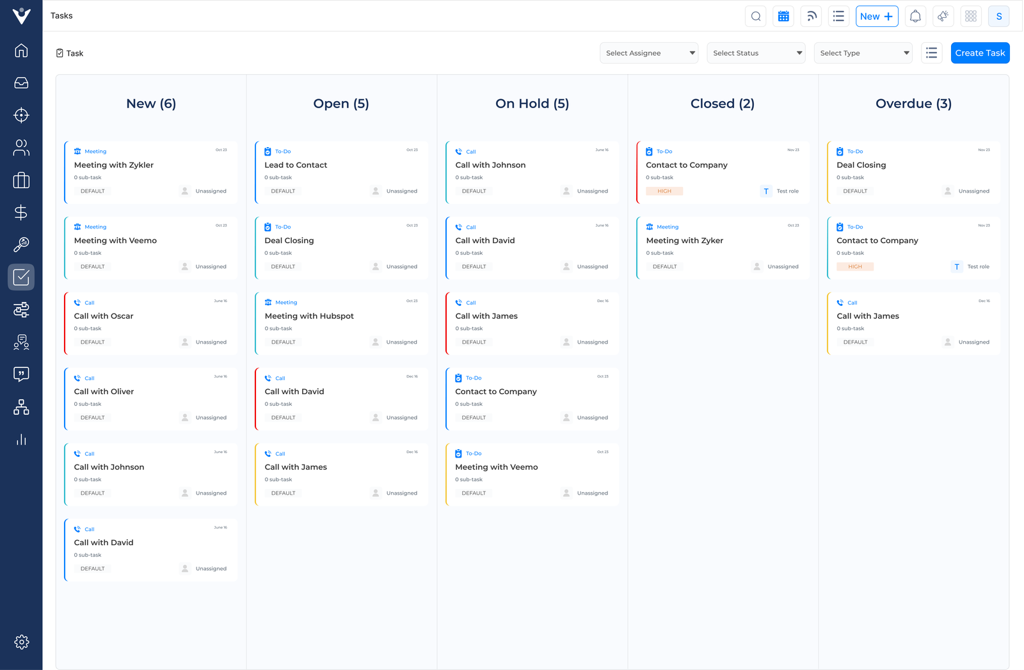Open settings gear at sidebar bottom
Image resolution: width=1024 pixels, height=670 pixels.
pos(21,642)
